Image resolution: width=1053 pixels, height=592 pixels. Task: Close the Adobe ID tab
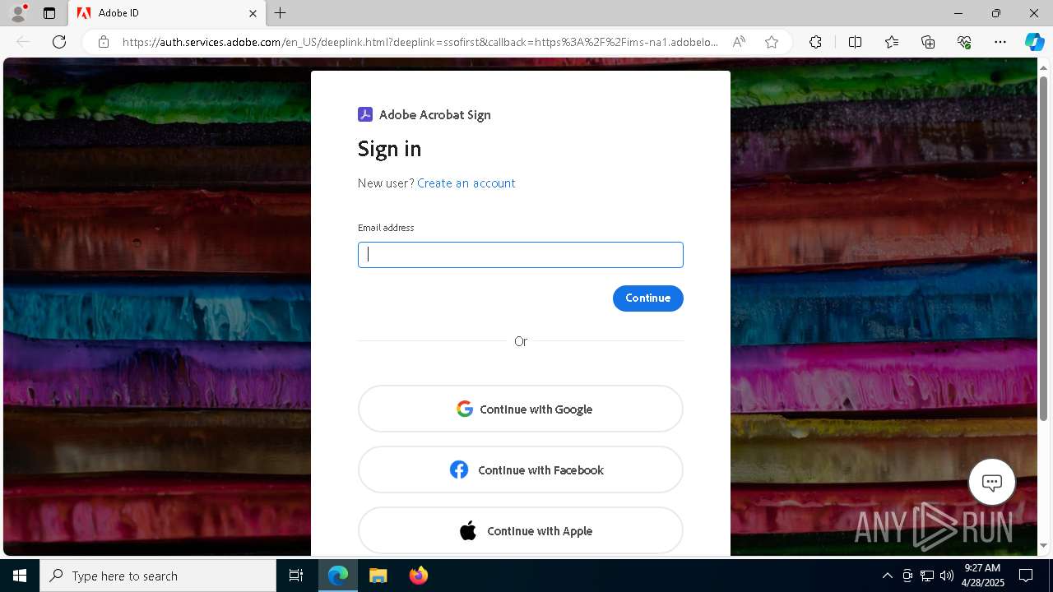pyautogui.click(x=253, y=13)
